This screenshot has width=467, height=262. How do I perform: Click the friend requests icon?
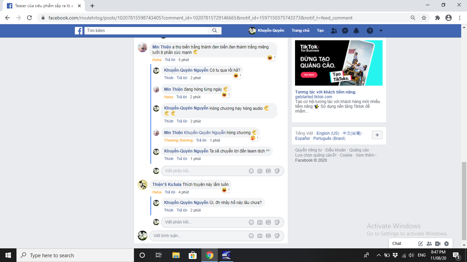334,31
